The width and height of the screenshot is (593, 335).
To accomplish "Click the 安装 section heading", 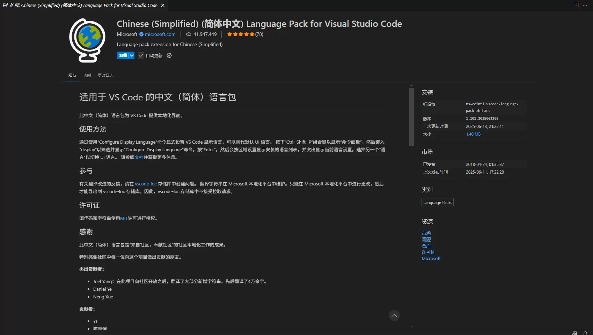I will tap(427, 92).
